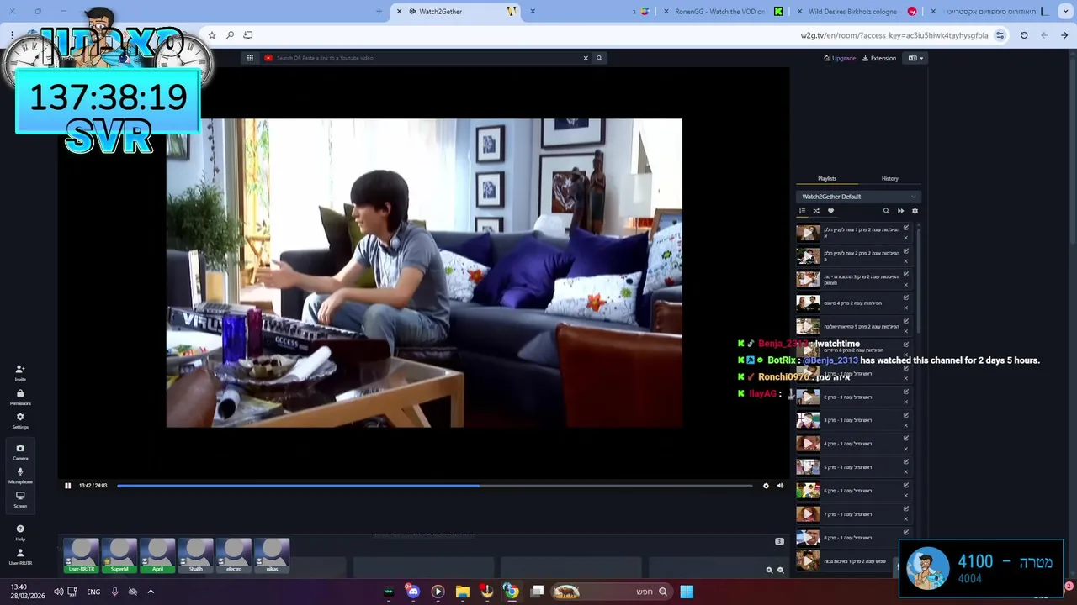Switch to the History tab
This screenshot has width=1077, height=605.
(889, 178)
